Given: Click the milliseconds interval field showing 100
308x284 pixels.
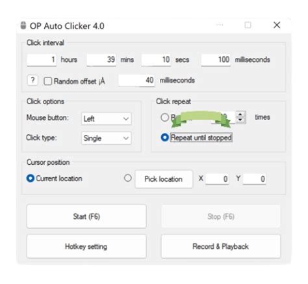Looking at the screenshot, I should coord(216,60).
